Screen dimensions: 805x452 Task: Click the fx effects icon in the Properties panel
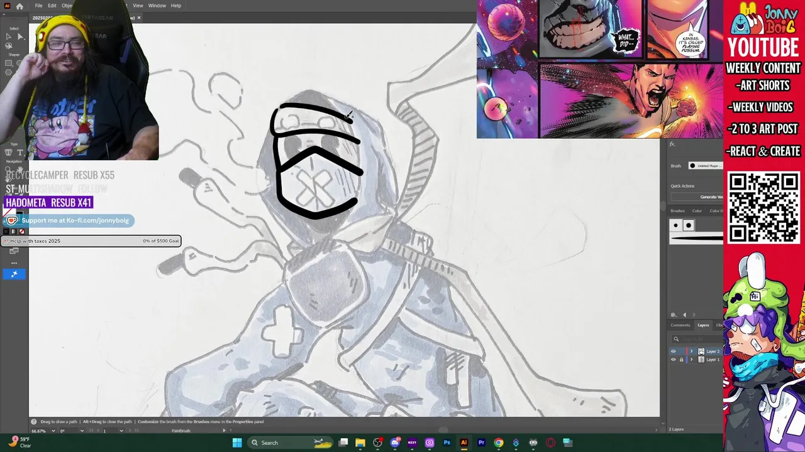pyautogui.click(x=672, y=144)
